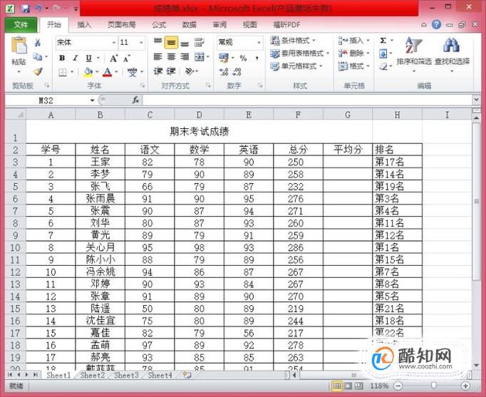Viewport: 486px width, 397px height.
Task: Click the Cut scissors icon
Action: coord(38,43)
